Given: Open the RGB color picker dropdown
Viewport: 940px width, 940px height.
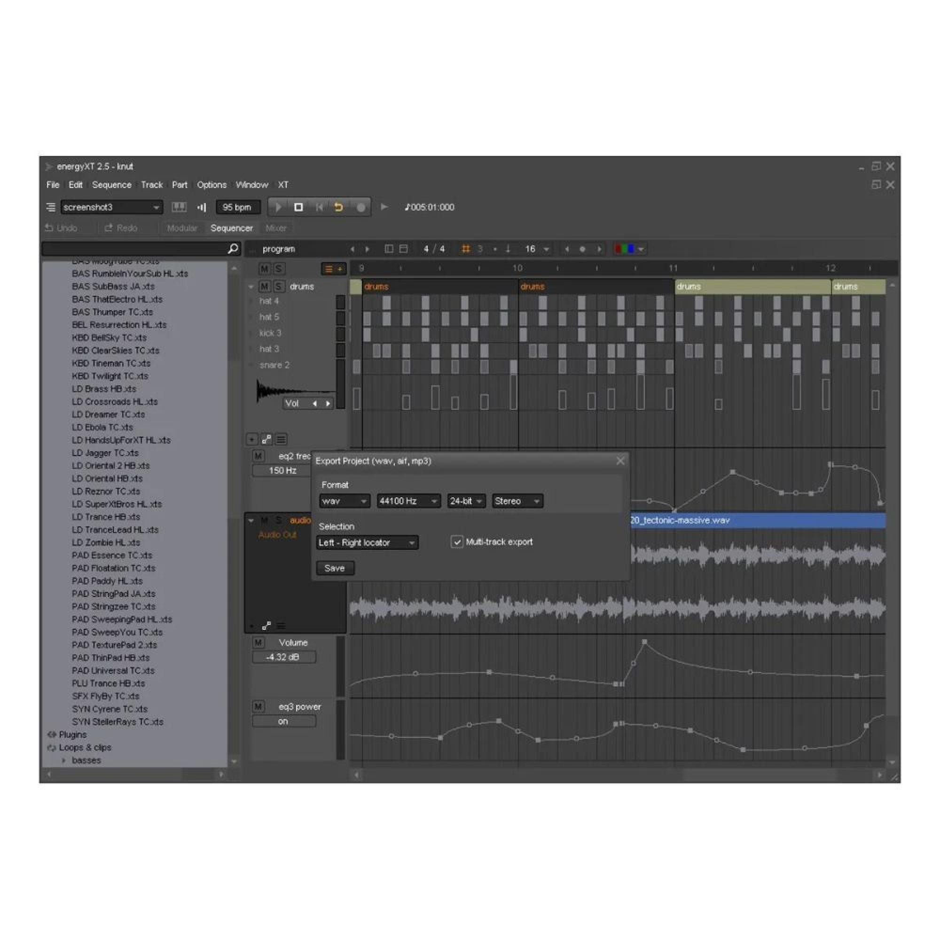Looking at the screenshot, I should (630, 249).
